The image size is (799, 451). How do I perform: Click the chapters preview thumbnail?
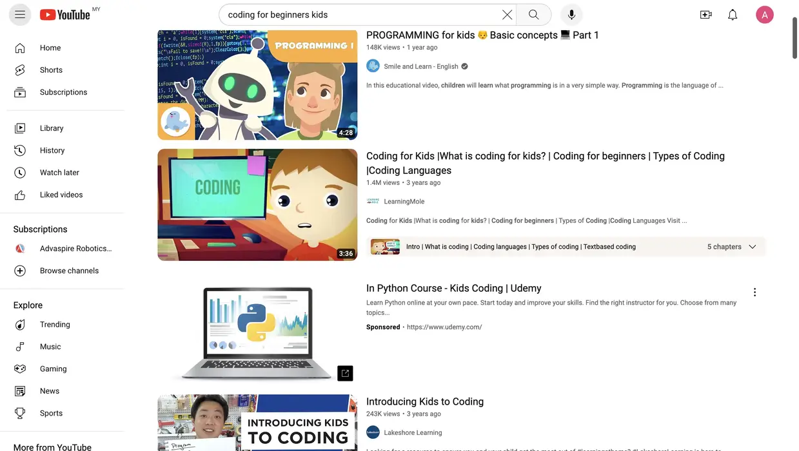click(x=385, y=247)
